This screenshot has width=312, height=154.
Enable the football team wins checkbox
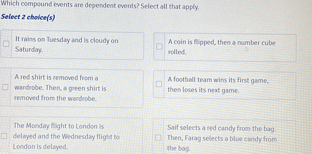click(158, 85)
